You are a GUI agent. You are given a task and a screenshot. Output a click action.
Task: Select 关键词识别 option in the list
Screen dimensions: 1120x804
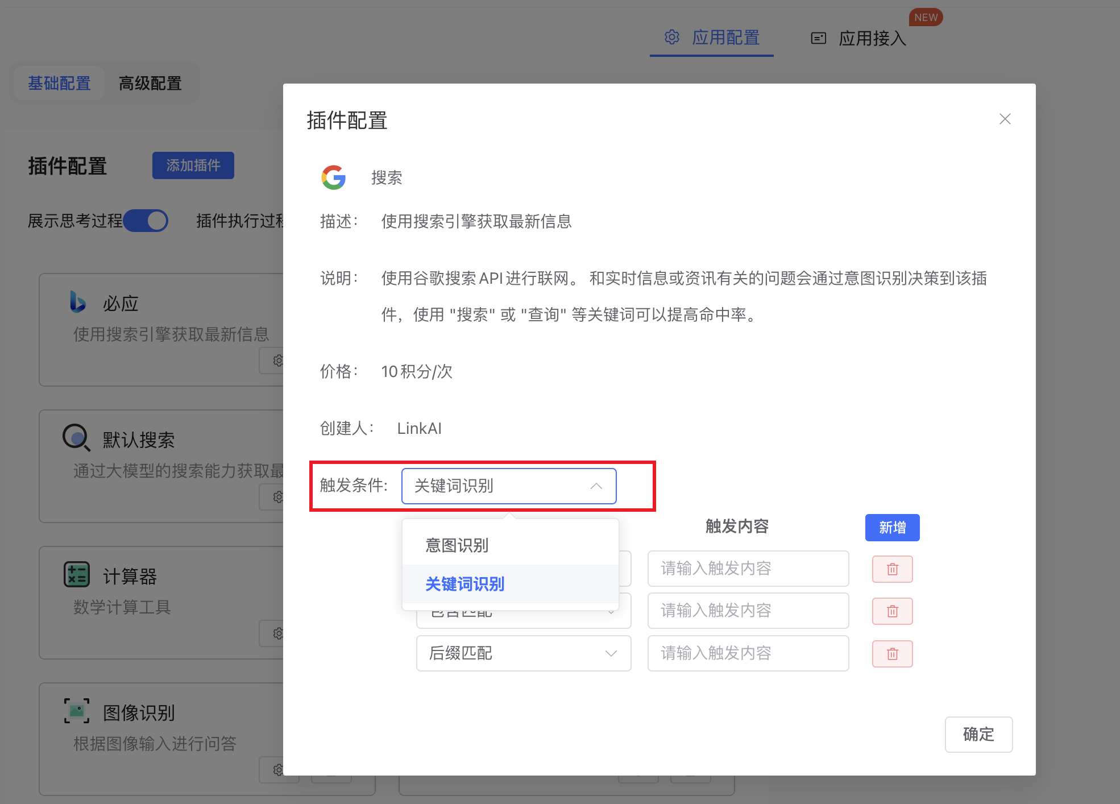click(x=510, y=584)
